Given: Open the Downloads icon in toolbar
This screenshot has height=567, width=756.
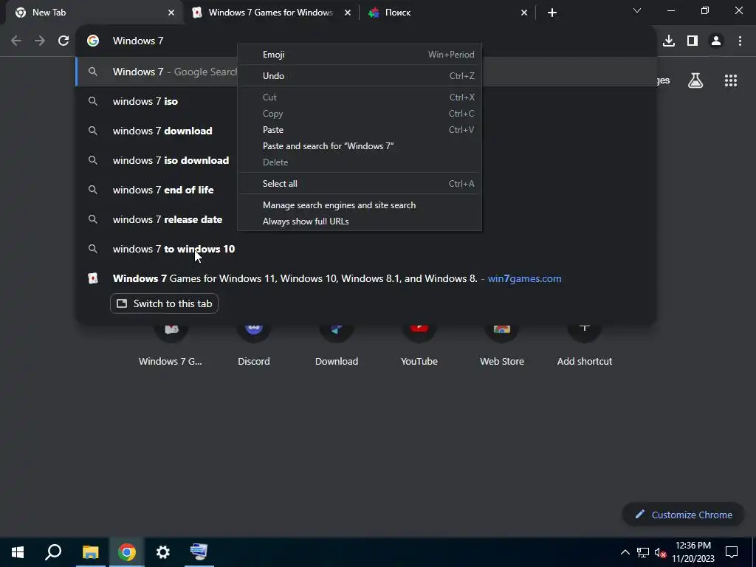Looking at the screenshot, I should tap(669, 41).
